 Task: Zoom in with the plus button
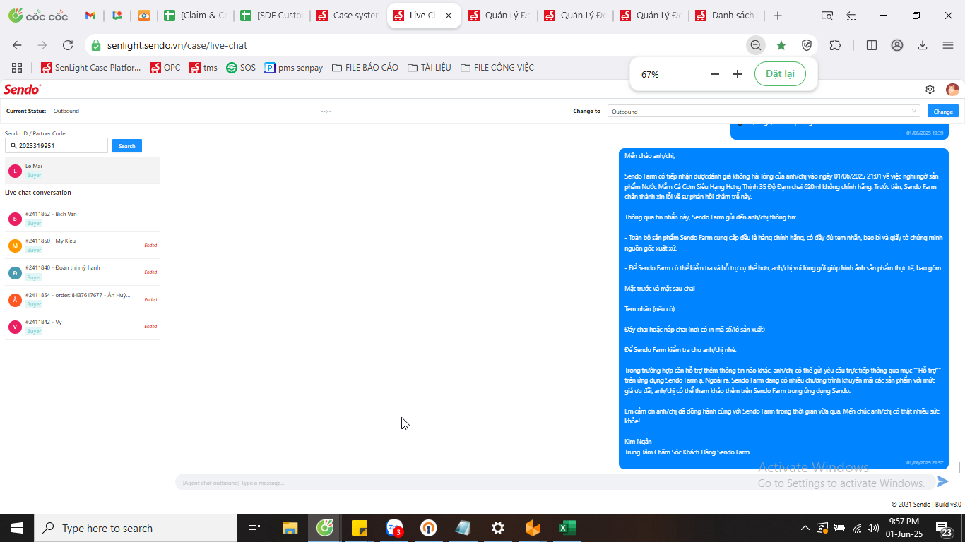click(738, 74)
